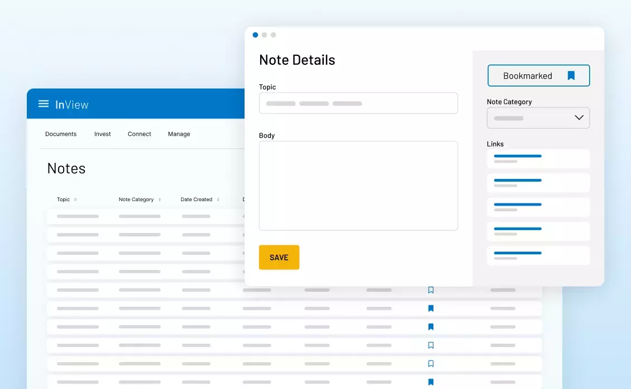Toggle bookmark on the third visible note row
The height and width of the screenshot is (389, 631).
pos(431,327)
